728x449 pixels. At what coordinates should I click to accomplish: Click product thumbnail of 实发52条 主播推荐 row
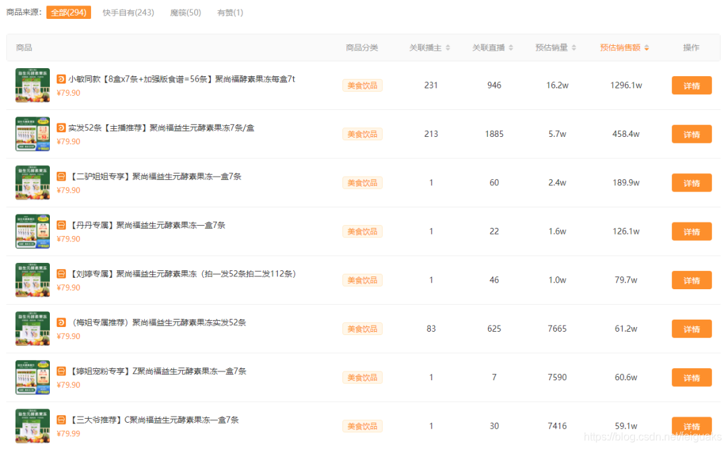(32, 134)
